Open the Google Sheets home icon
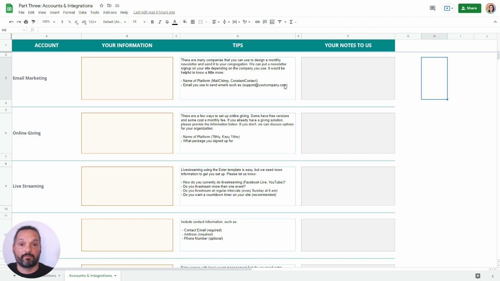Screen dimensions: 500x281 9,9
